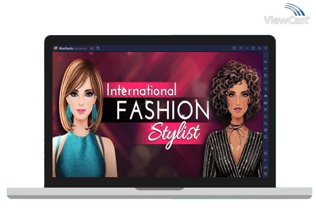Viewport: 316px width, 217px height.
Task: Open the media folder icon
Action: pyautogui.click(x=266, y=116)
